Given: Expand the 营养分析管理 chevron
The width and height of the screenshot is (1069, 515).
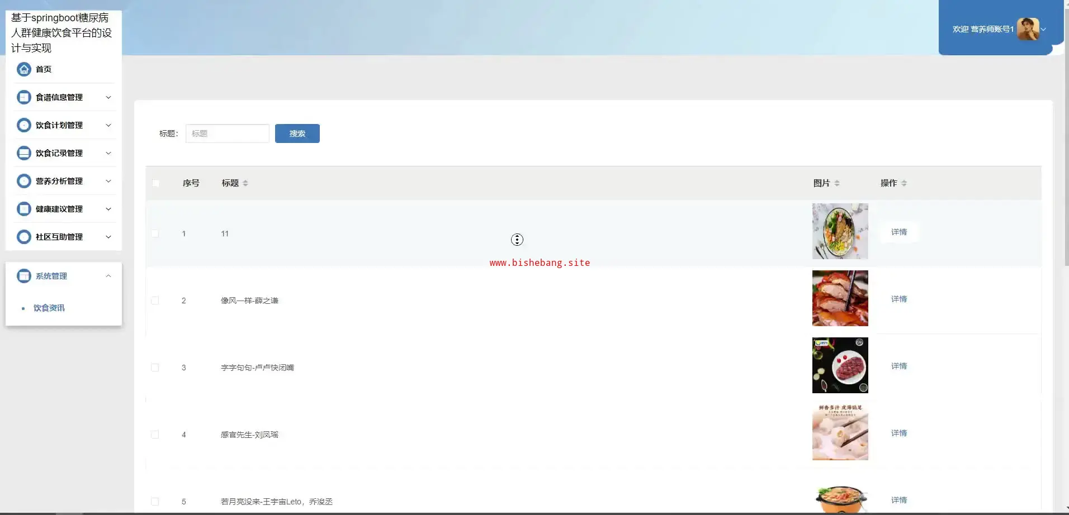Looking at the screenshot, I should [108, 181].
